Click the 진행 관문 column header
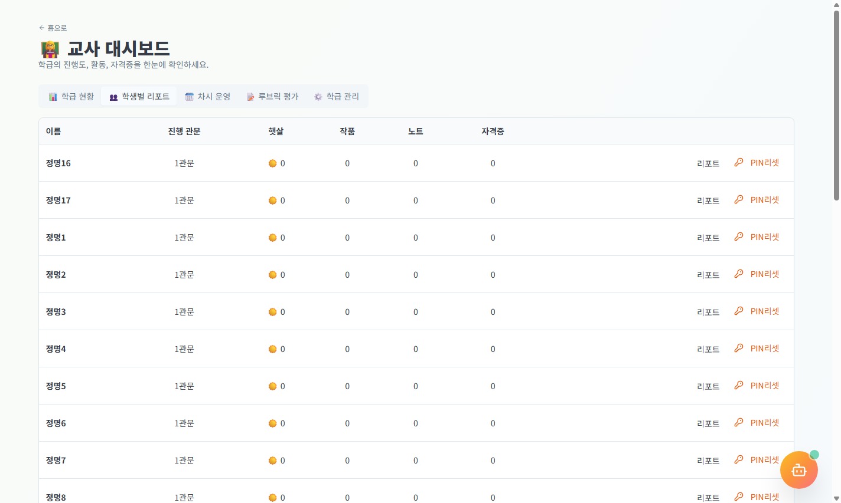The width and height of the screenshot is (841, 503). [184, 131]
